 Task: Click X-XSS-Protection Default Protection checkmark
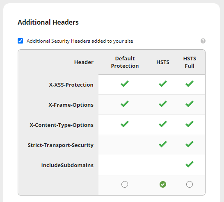click(x=125, y=84)
